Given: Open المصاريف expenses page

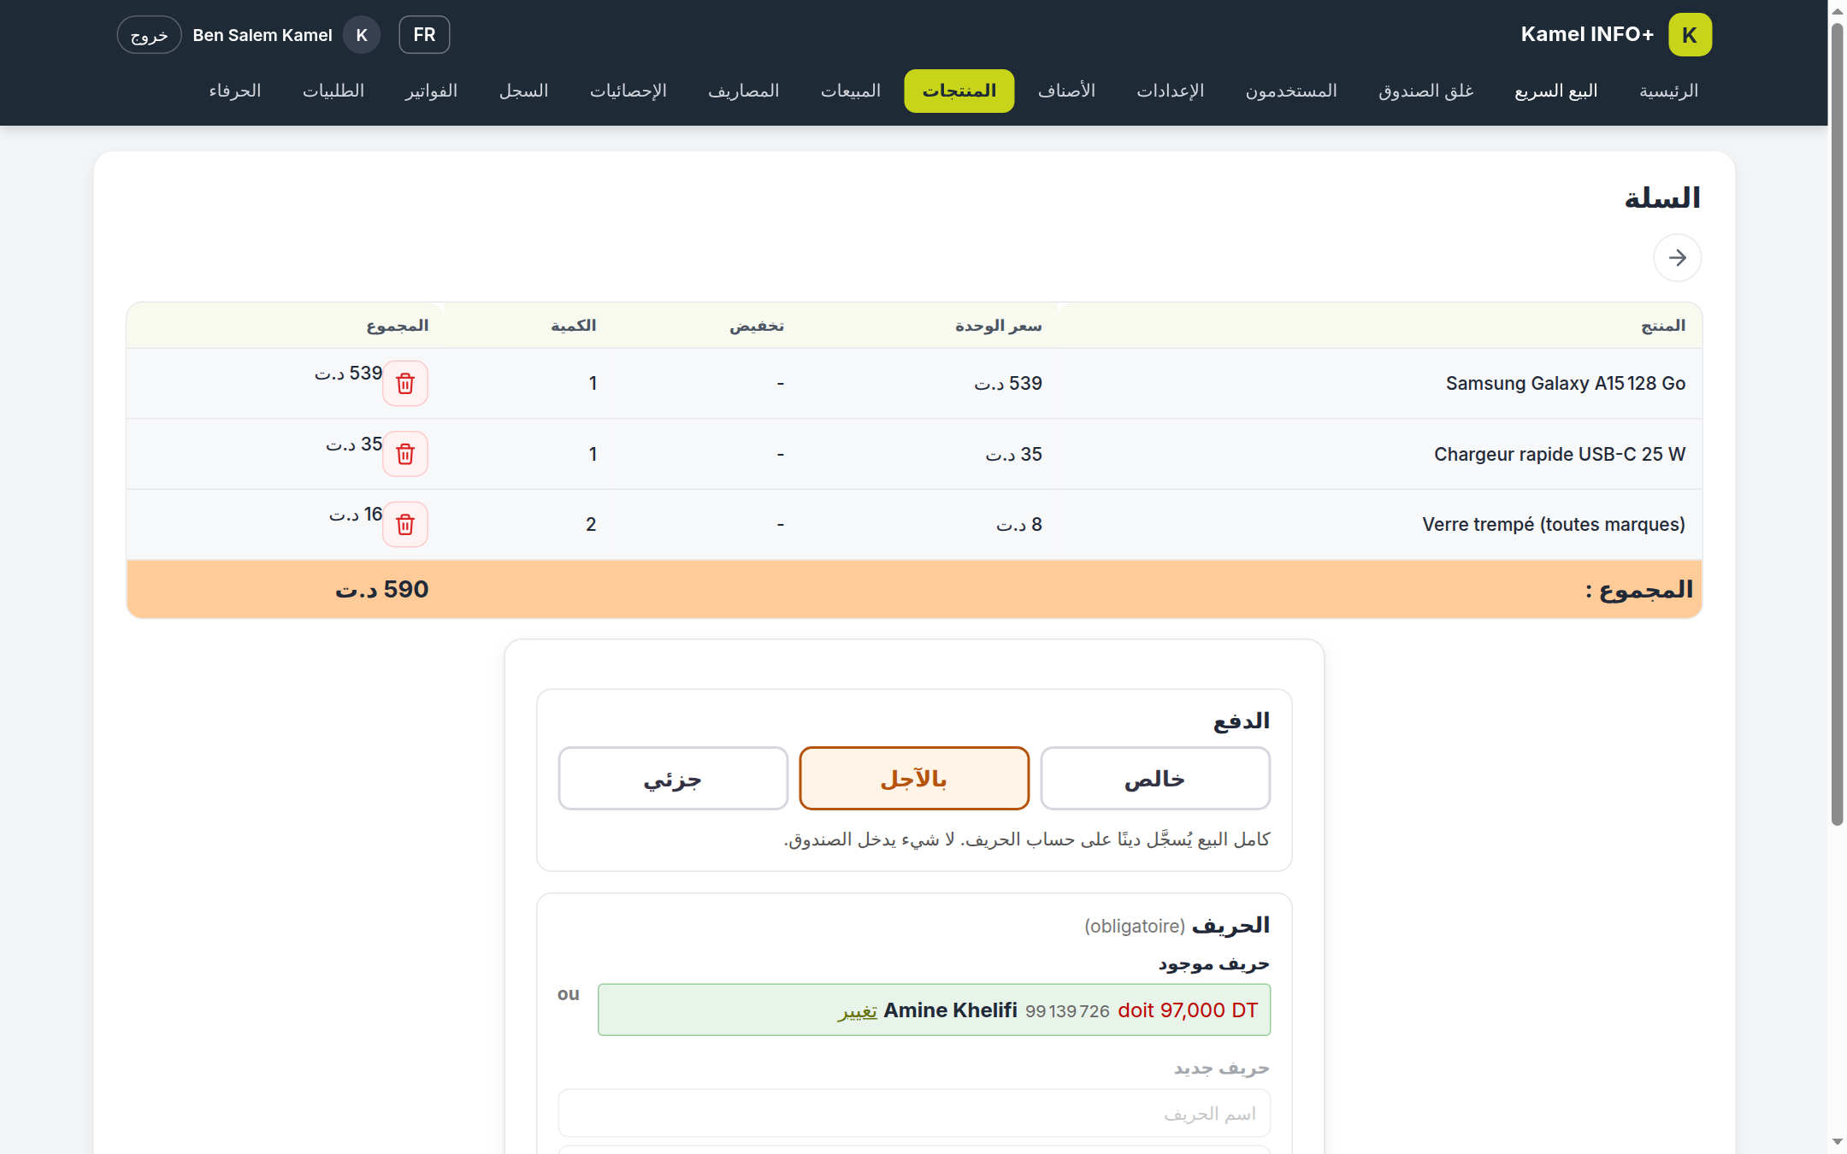Looking at the screenshot, I should pyautogui.click(x=744, y=91).
